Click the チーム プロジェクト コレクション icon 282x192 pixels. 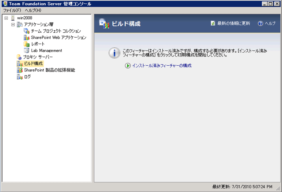[x=27, y=31]
